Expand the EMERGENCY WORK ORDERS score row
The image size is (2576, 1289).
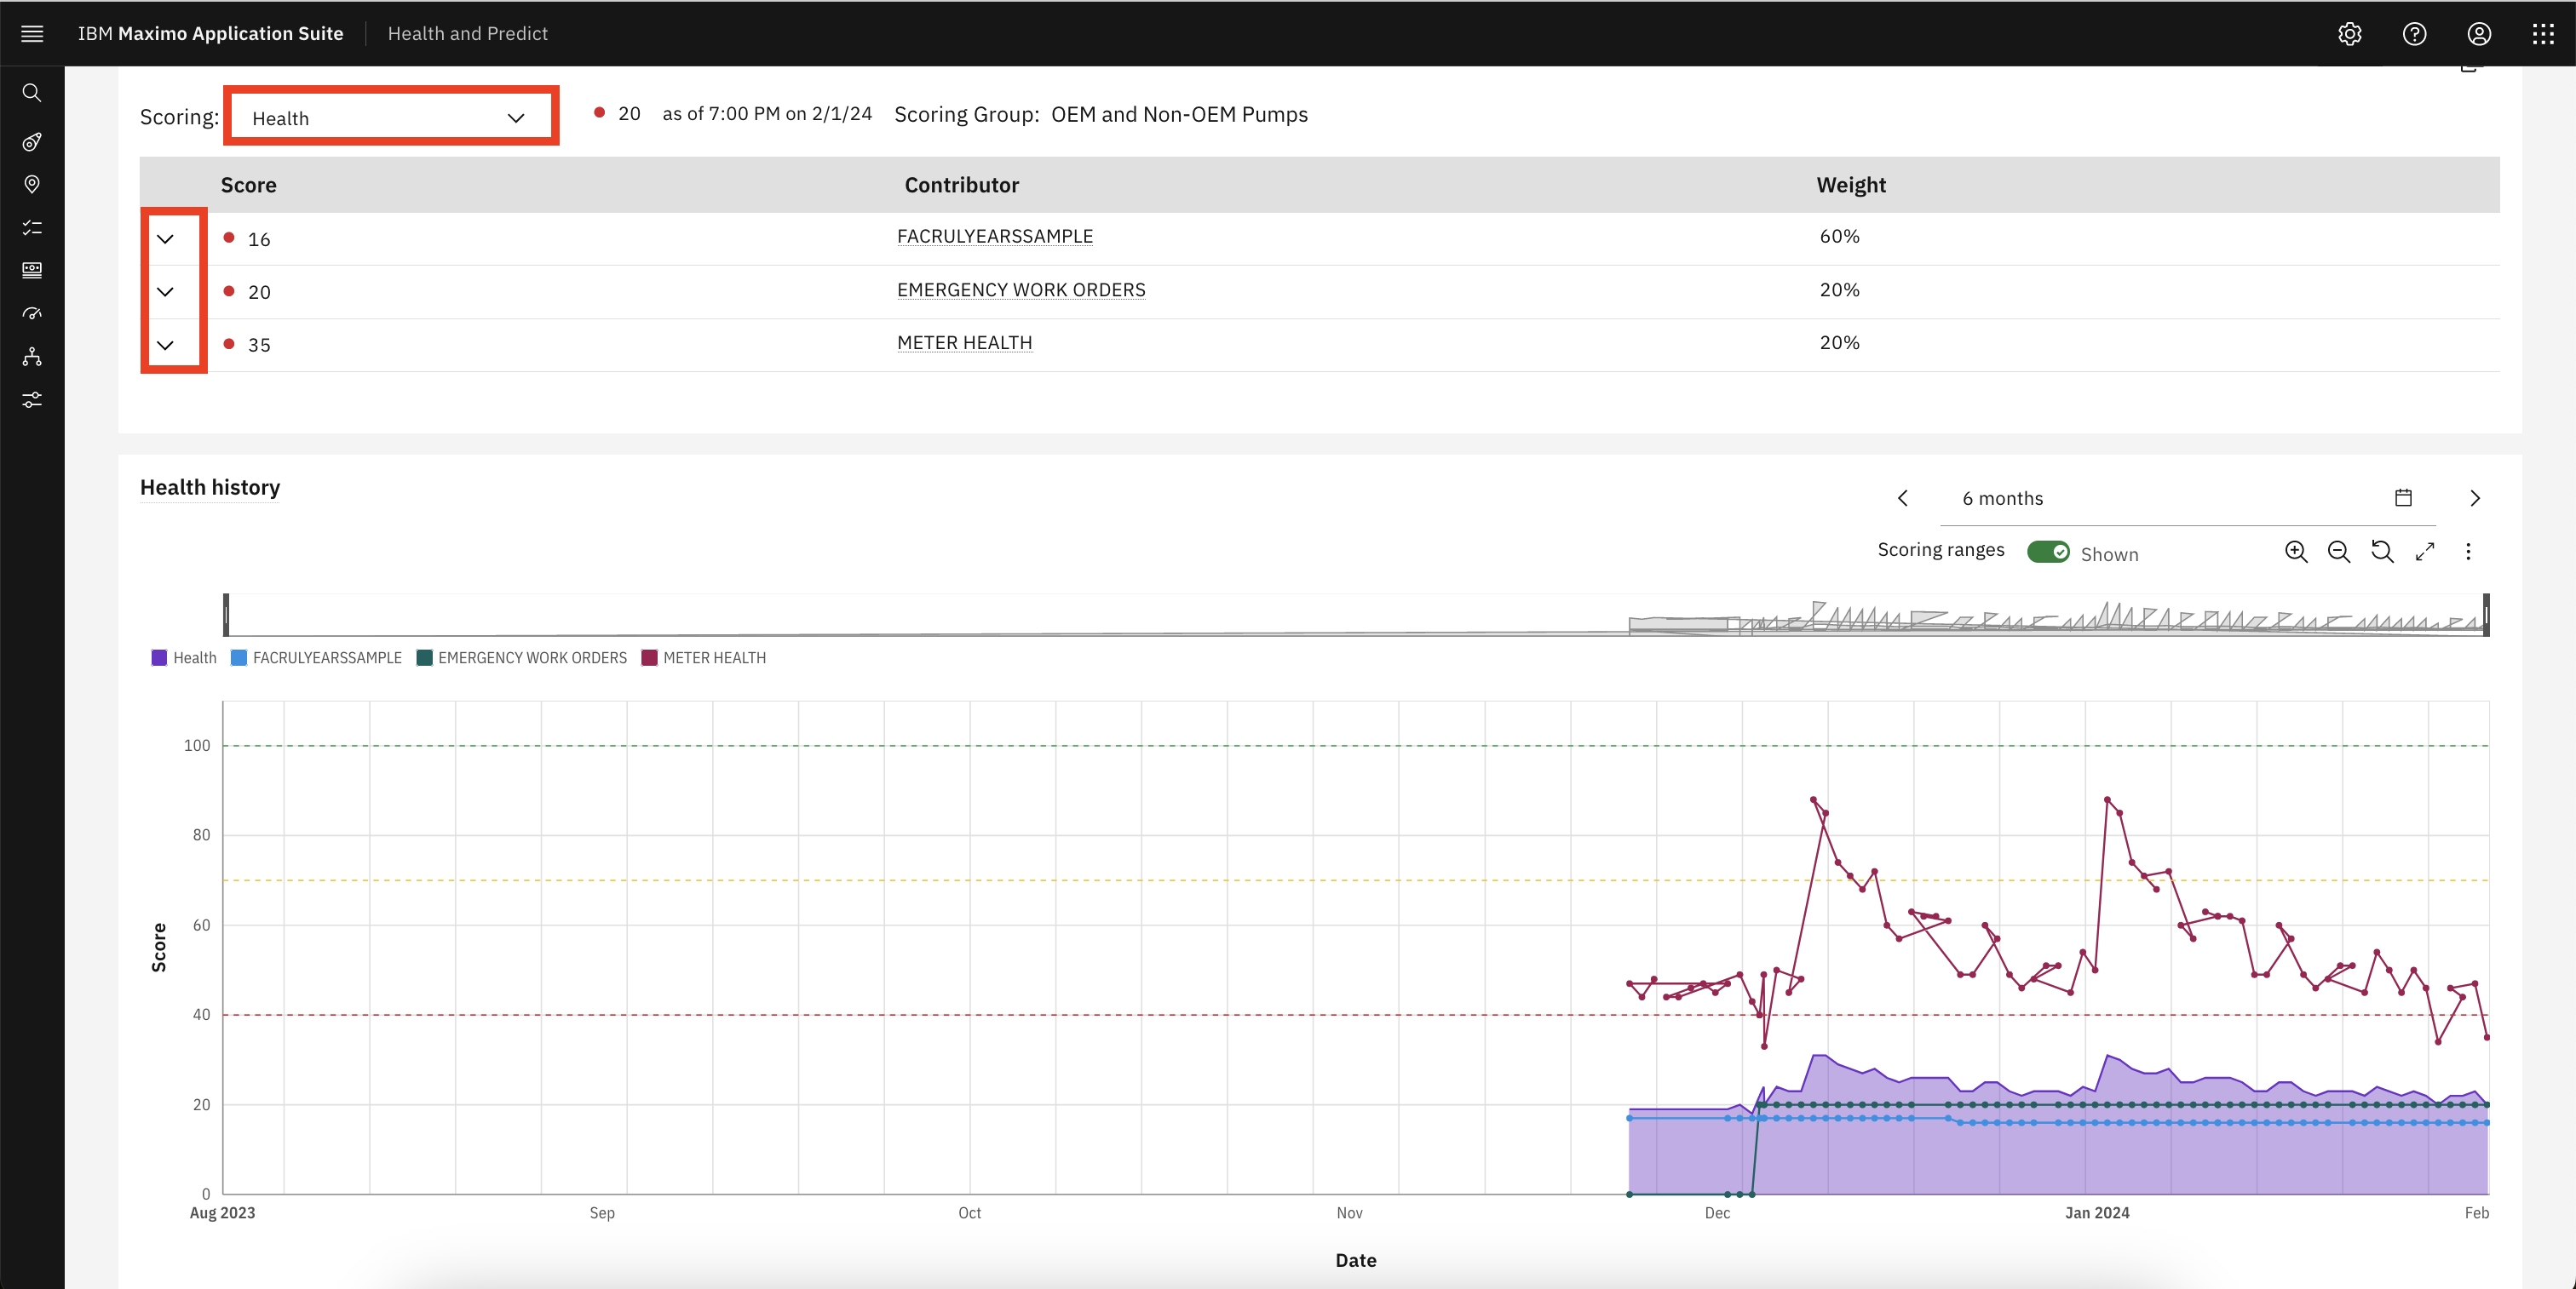point(166,292)
